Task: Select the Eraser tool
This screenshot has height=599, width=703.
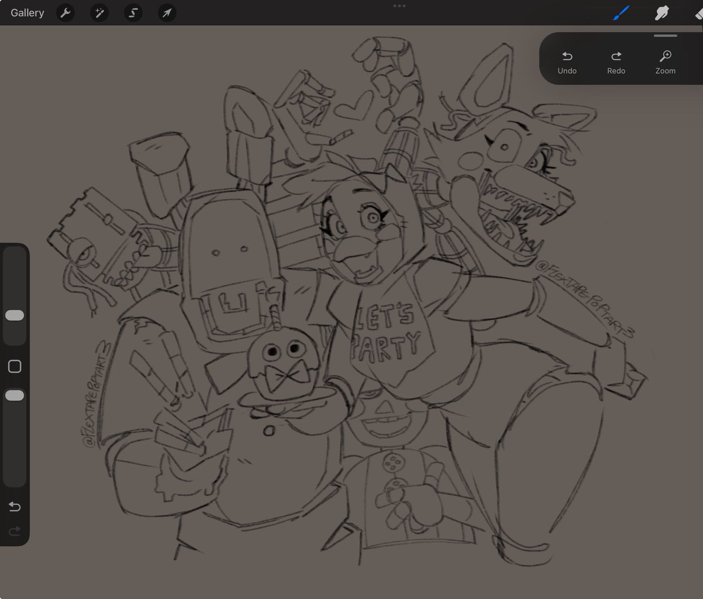Action: (x=698, y=13)
